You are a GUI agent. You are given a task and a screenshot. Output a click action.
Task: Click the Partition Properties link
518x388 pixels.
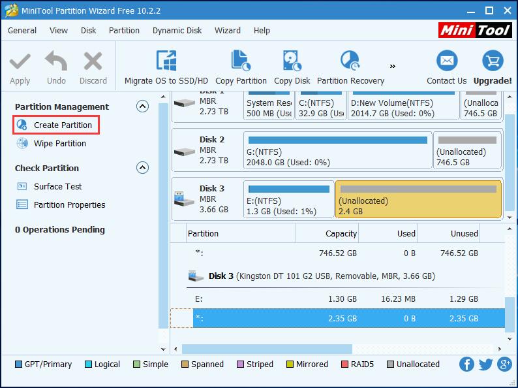click(x=69, y=204)
